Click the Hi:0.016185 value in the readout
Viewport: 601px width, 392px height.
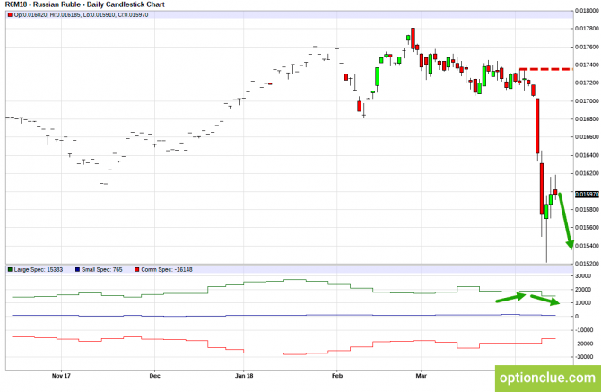coord(65,15)
